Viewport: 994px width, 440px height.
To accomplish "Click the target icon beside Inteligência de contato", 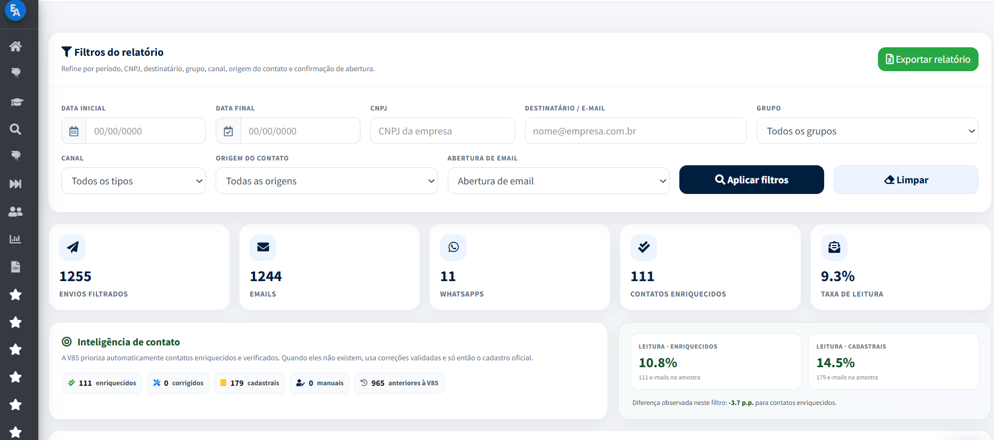I will (67, 342).
